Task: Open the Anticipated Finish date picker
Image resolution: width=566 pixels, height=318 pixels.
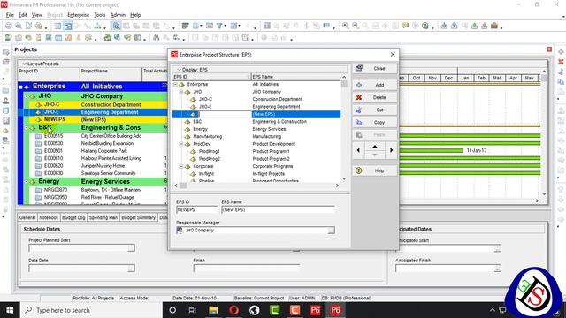Action: coord(497,269)
